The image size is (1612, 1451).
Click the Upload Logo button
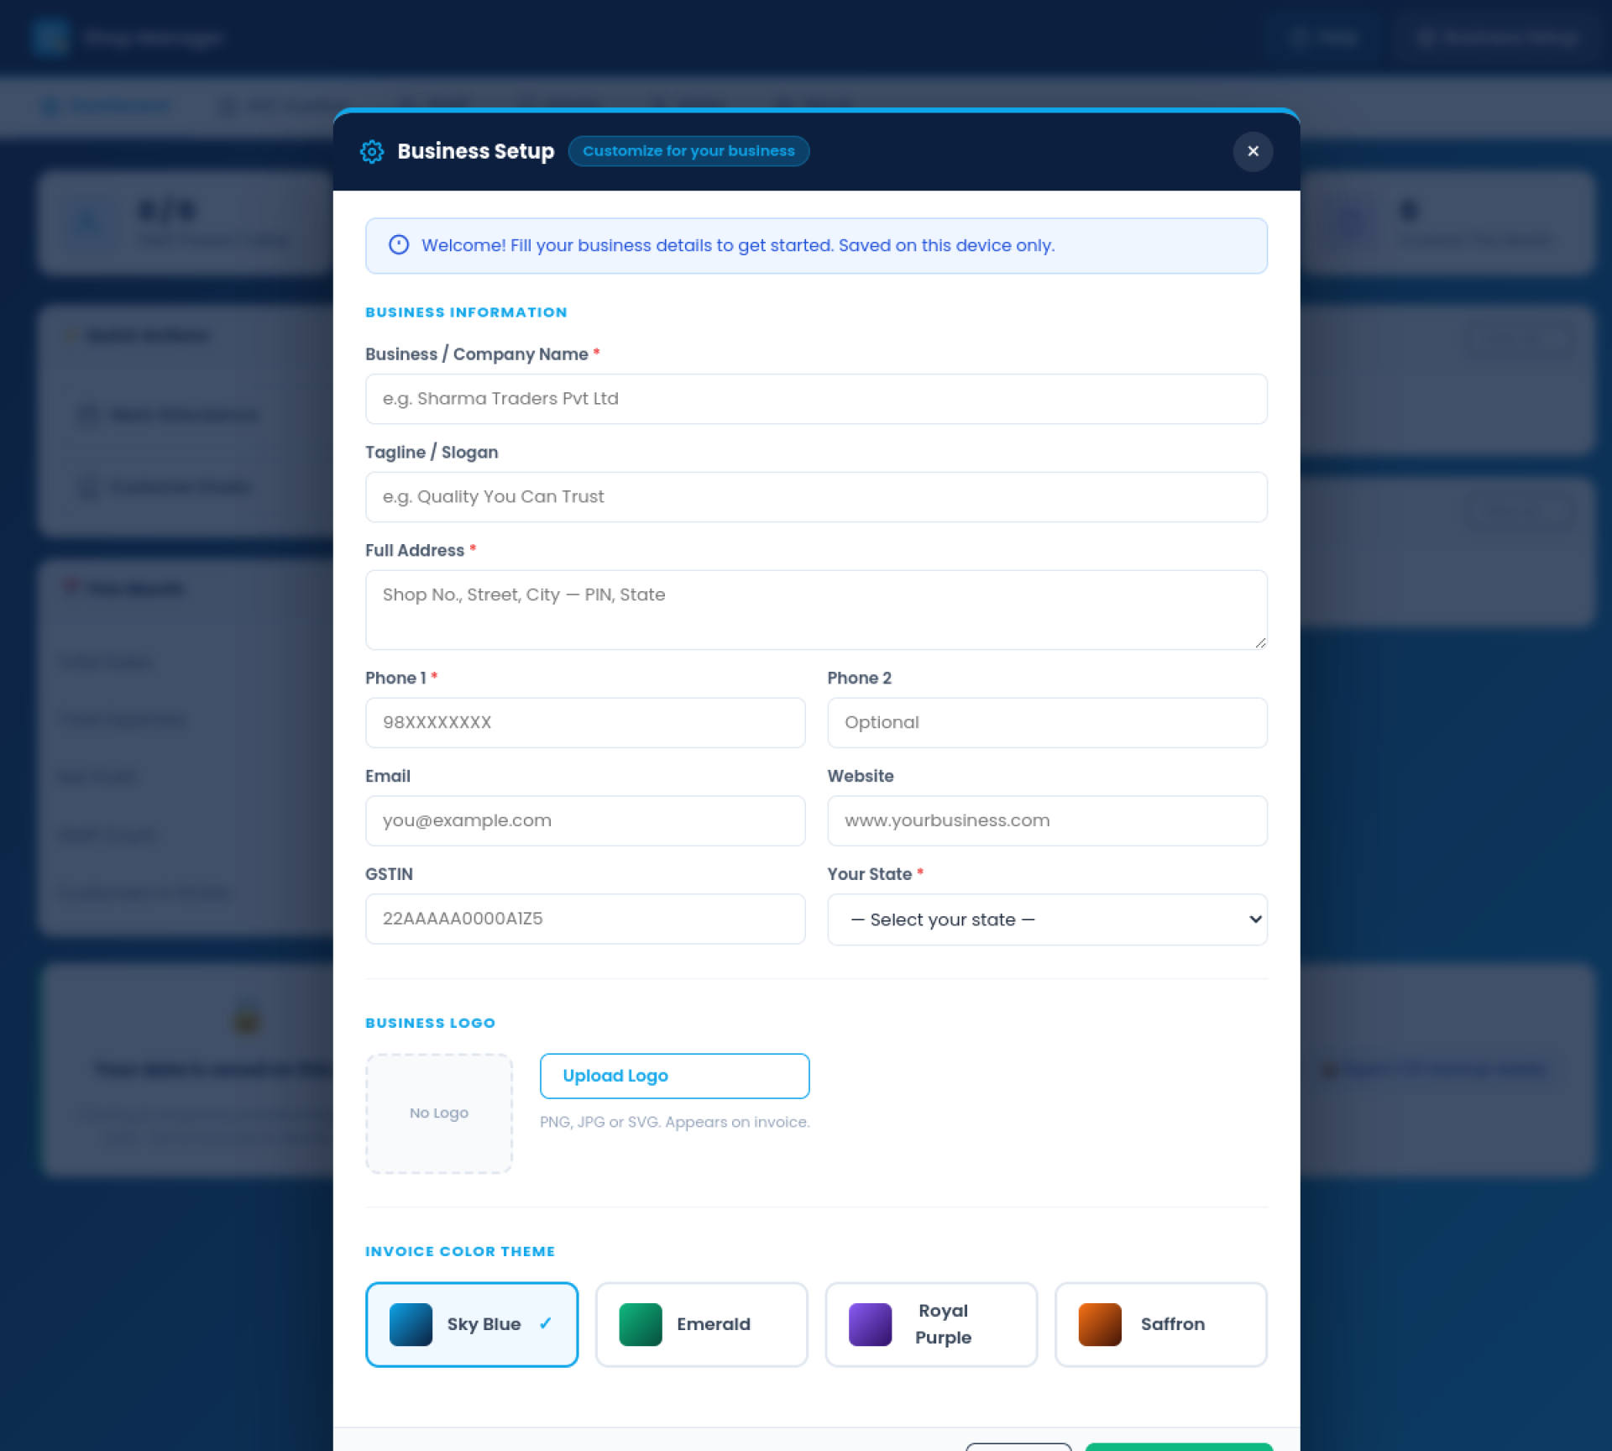click(674, 1076)
